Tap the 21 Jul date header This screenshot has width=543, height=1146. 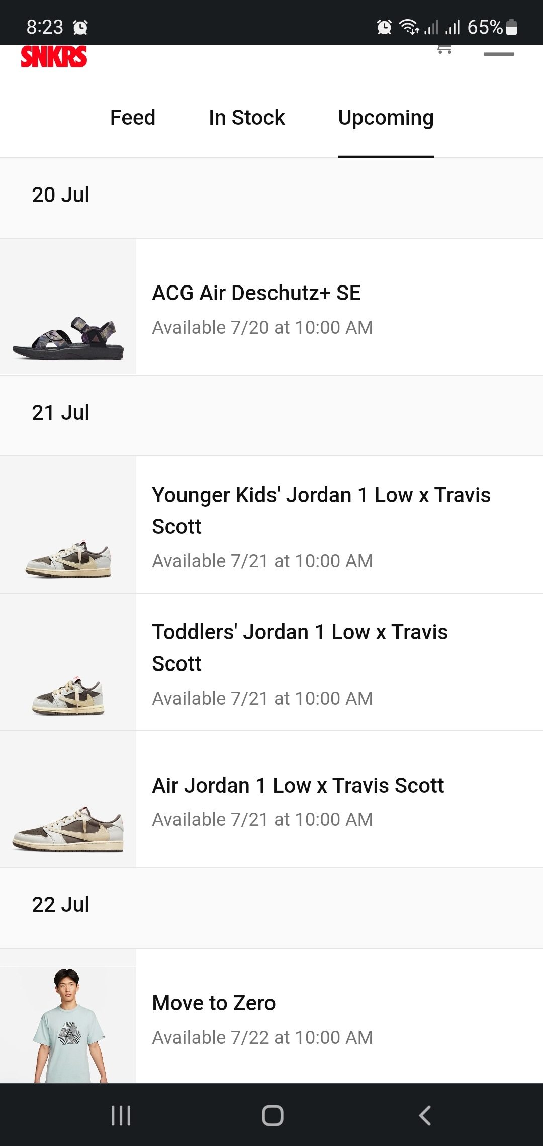[x=60, y=413]
